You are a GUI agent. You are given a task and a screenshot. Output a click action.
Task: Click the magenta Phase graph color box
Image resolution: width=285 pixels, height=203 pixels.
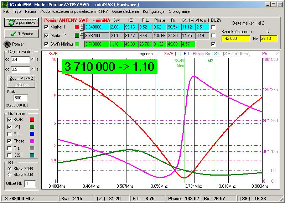click(x=32, y=141)
